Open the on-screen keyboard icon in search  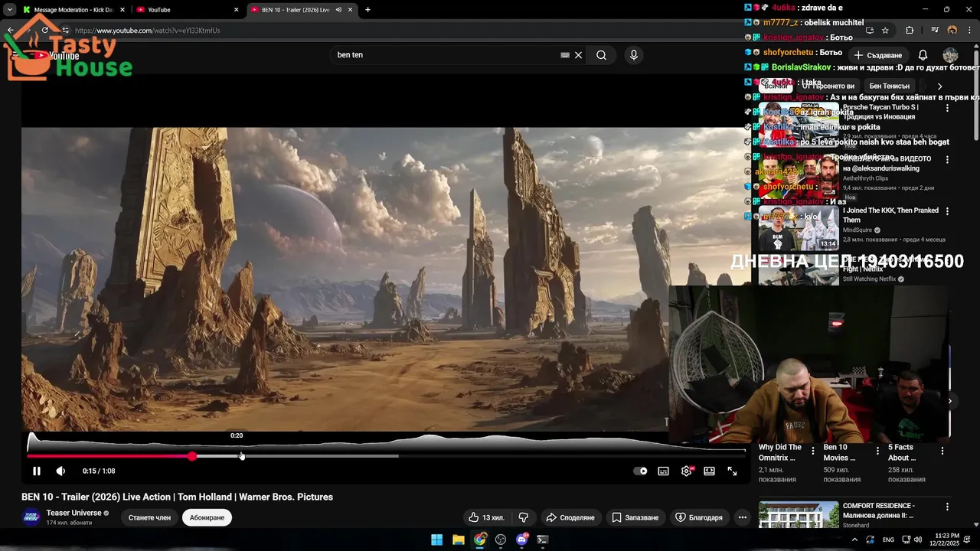tap(565, 55)
